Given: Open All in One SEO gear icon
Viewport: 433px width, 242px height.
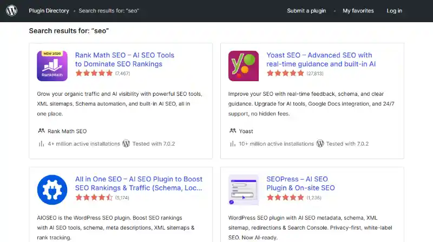Looking at the screenshot, I should pos(52,190).
